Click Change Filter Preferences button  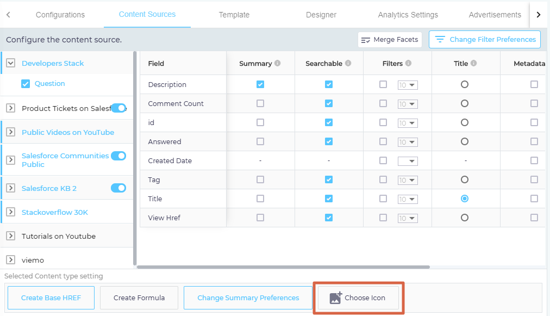click(485, 40)
